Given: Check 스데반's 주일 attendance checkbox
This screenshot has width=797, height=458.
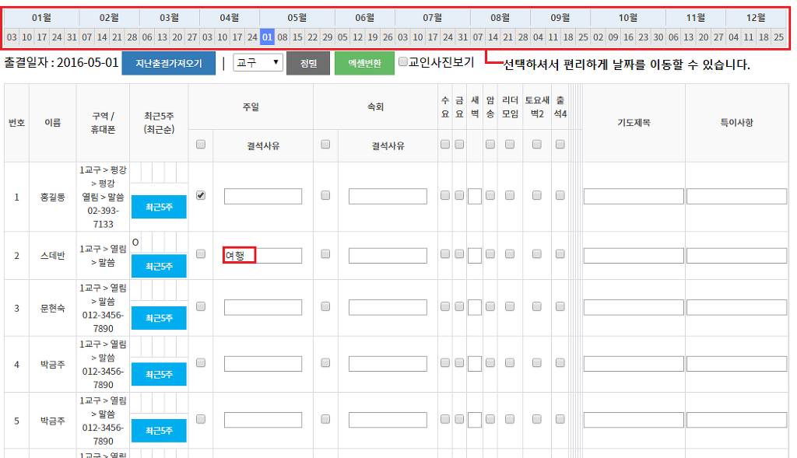Looking at the screenshot, I should [201, 253].
